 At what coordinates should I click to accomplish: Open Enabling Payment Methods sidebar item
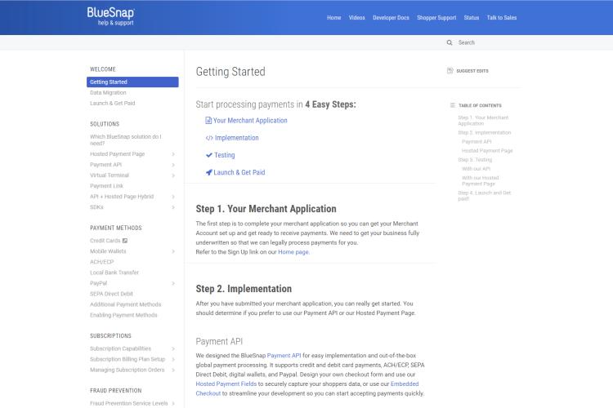click(123, 315)
